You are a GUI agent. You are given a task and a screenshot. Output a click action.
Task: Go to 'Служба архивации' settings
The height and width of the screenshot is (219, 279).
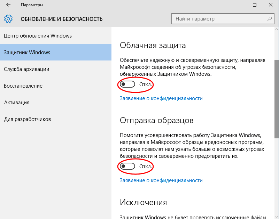tap(26, 69)
